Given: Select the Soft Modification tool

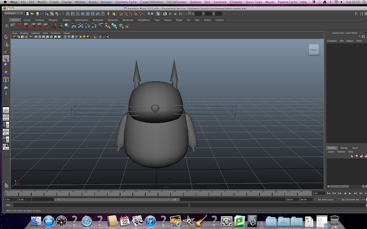Looking at the screenshot, I should pyautogui.click(x=6, y=87).
